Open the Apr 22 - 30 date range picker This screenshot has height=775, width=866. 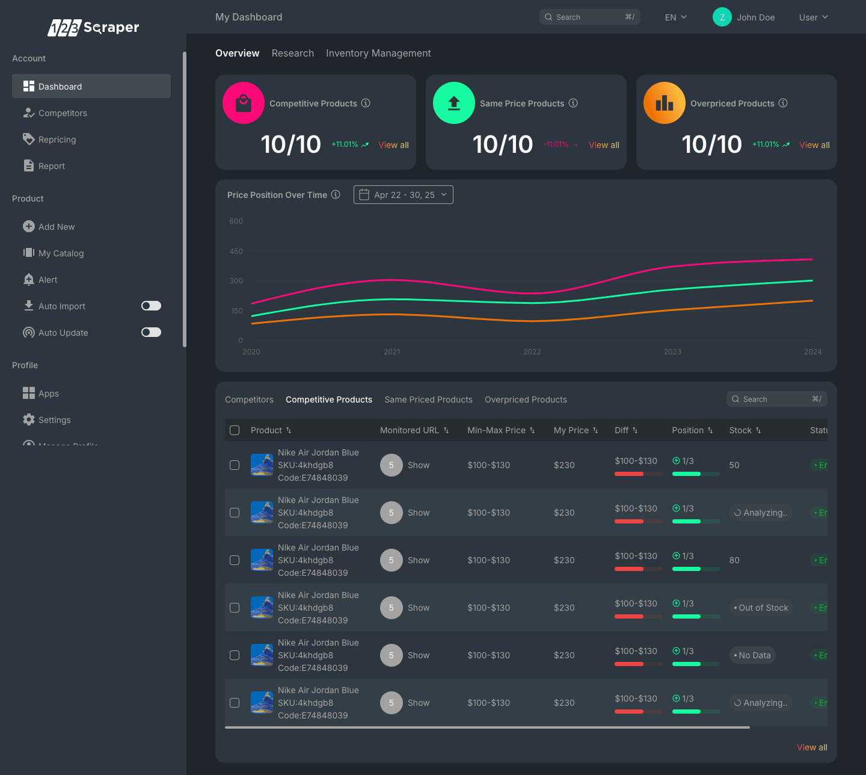[x=403, y=194]
